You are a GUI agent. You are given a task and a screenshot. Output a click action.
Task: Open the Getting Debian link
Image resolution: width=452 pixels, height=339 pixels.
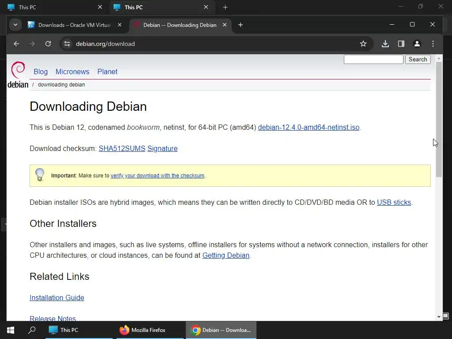coord(226,256)
